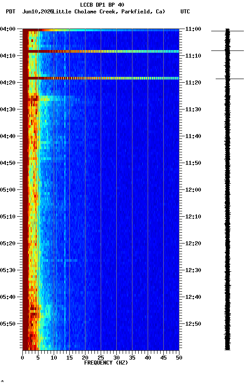This screenshot has width=247, height=386.
Task: Click the 'UTC' timezone label
Action: (x=185, y=12)
